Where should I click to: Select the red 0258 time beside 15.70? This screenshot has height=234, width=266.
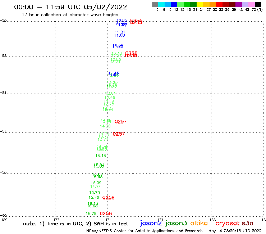click(109, 198)
